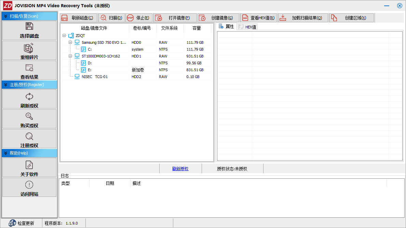Click the Check for Updates (检查更新) icon
The width and height of the screenshot is (406, 228).
coord(12,223)
